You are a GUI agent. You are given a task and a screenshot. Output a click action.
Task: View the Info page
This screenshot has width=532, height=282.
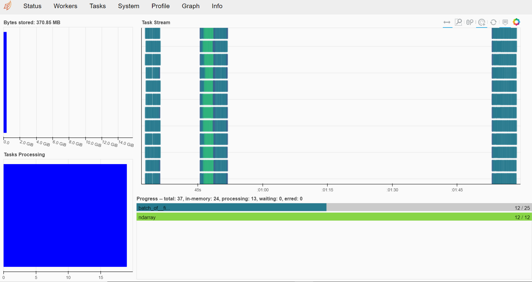tap(217, 6)
